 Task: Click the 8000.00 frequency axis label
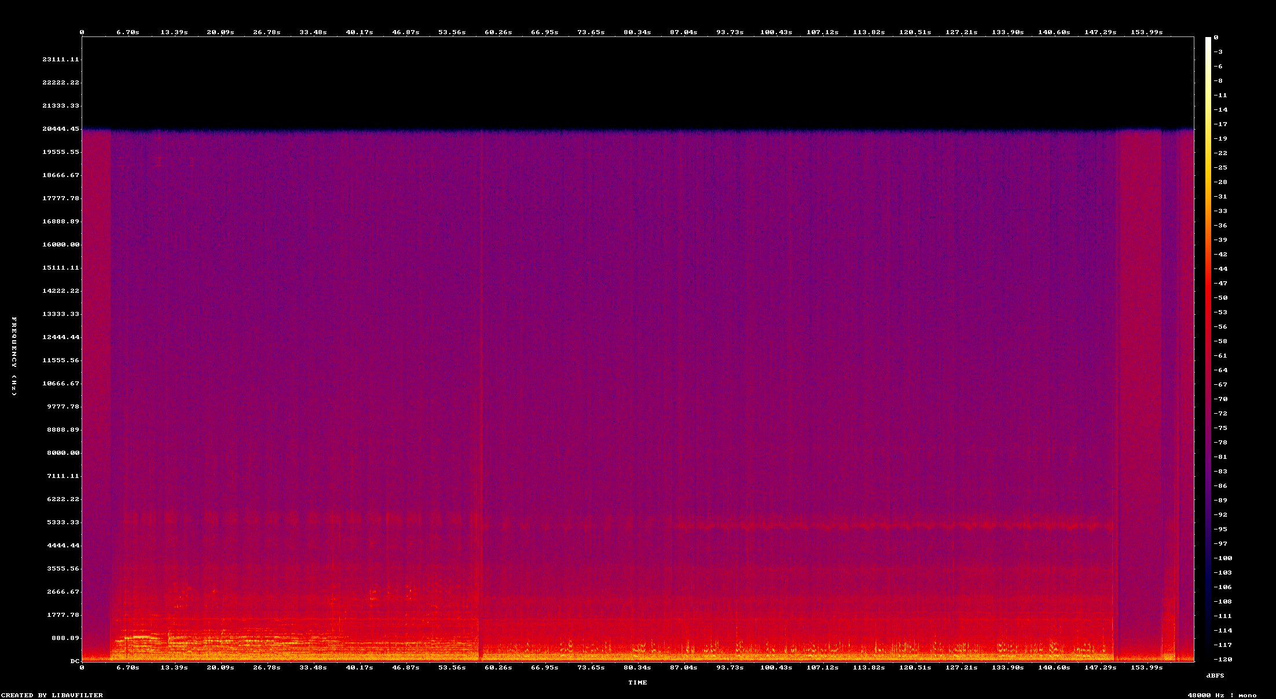(x=63, y=453)
